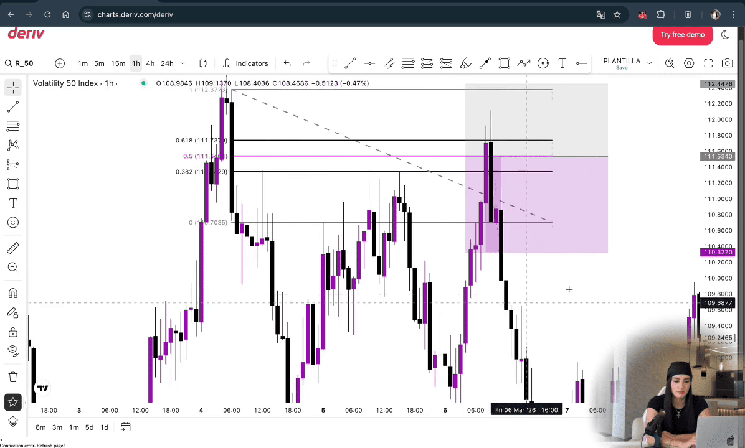Click the Try free demo button
745x448 pixels.
point(682,35)
